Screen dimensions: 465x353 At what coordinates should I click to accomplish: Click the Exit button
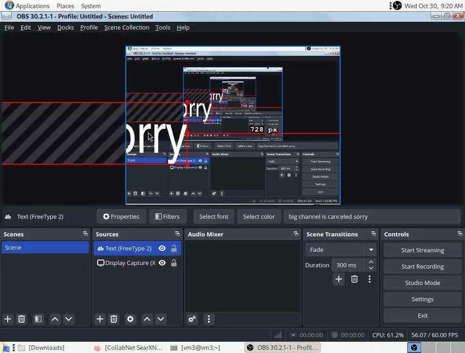[x=423, y=316]
